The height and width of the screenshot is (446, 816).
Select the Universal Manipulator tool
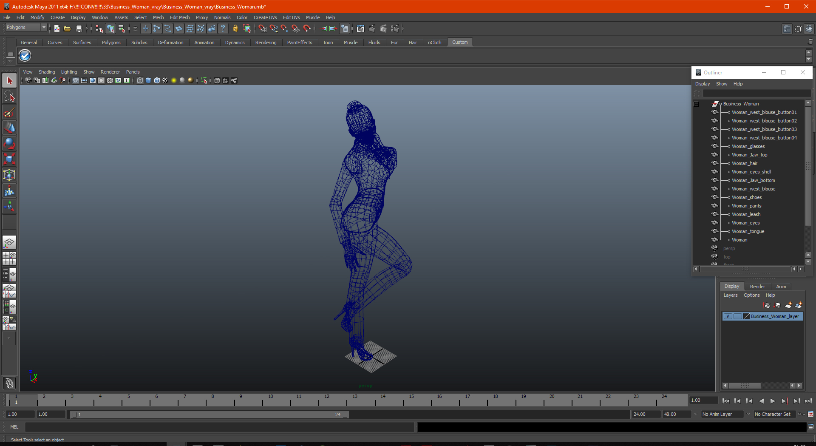tap(9, 175)
